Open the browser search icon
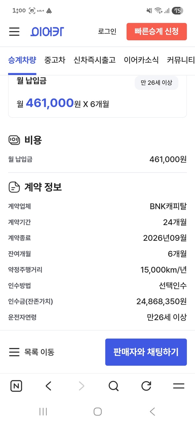This screenshot has width=195, height=423. pyautogui.click(x=113, y=386)
